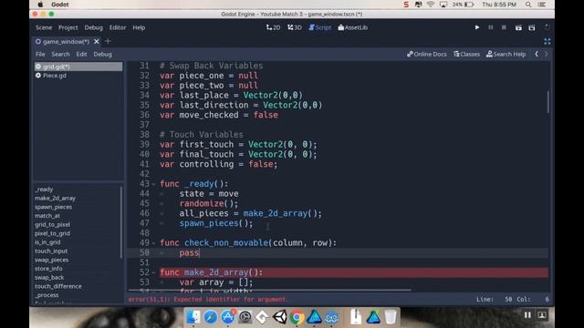Open the Help menu
The height and width of the screenshot is (328, 584).
point(139,27)
